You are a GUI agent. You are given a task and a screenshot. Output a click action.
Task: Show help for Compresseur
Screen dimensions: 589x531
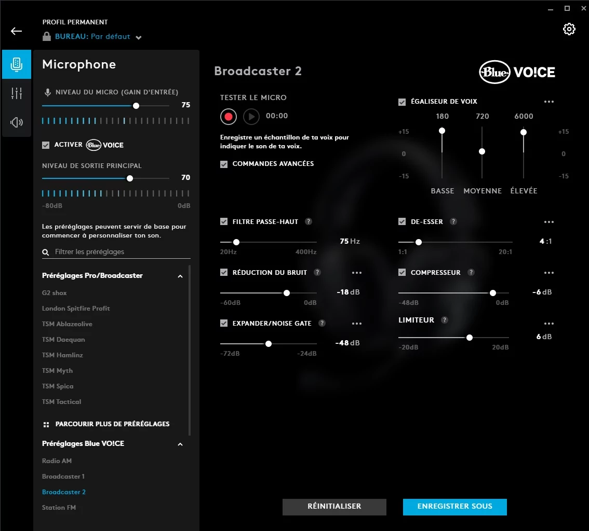pos(471,272)
